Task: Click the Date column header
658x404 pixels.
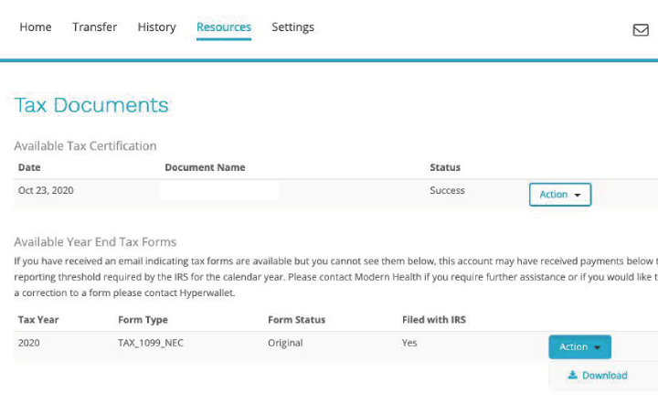Action: coord(29,168)
